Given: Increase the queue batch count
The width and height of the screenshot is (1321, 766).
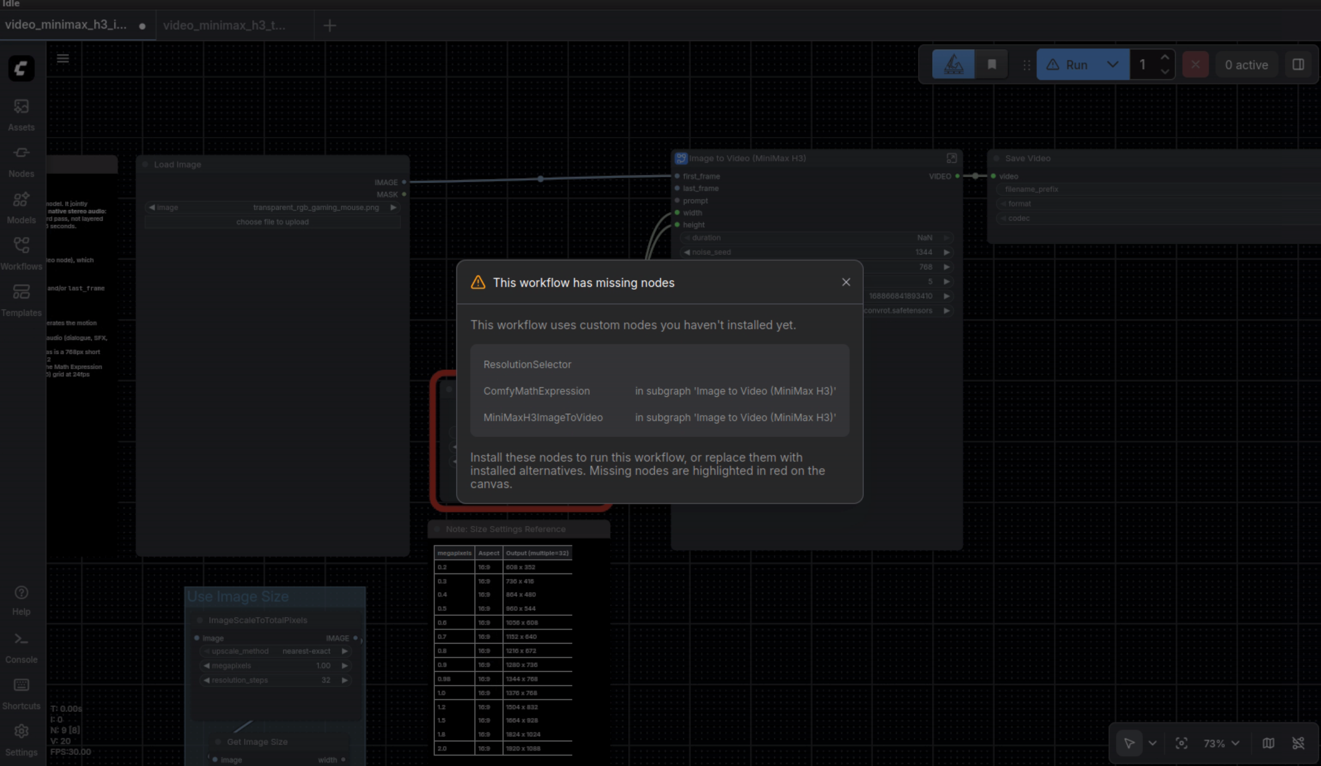Looking at the screenshot, I should (1164, 57).
